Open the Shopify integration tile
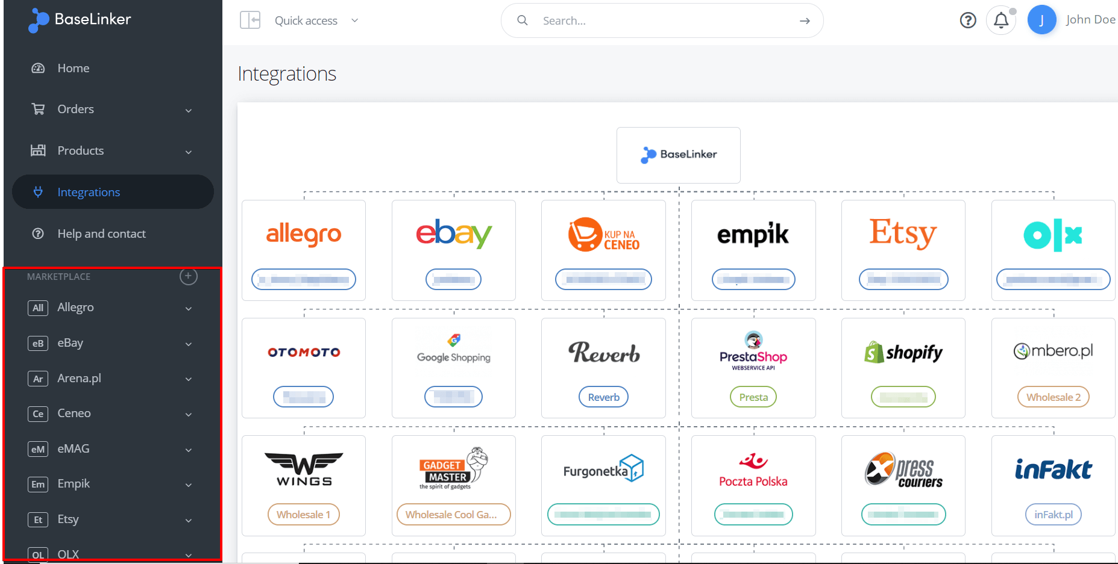 [903, 368]
